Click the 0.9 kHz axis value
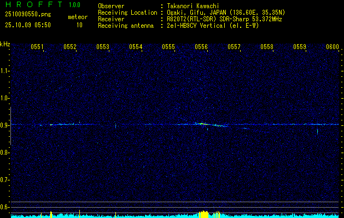The height and width of the screenshot is (218, 344). (4, 125)
